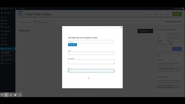Click the Shortcode text box
The height and width of the screenshot is (104, 185).
click(x=169, y=70)
